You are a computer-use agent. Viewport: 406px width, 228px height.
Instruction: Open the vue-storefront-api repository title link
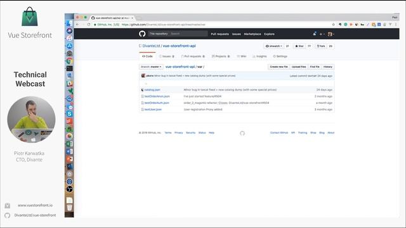coord(179,46)
